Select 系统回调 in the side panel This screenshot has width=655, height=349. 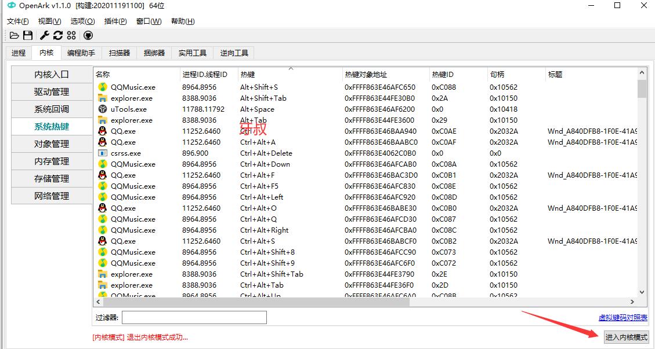52,109
